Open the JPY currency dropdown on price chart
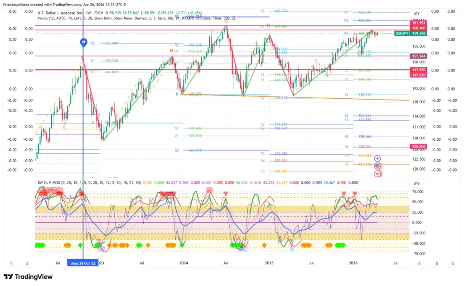The width and height of the screenshot is (464, 286). click(416, 14)
